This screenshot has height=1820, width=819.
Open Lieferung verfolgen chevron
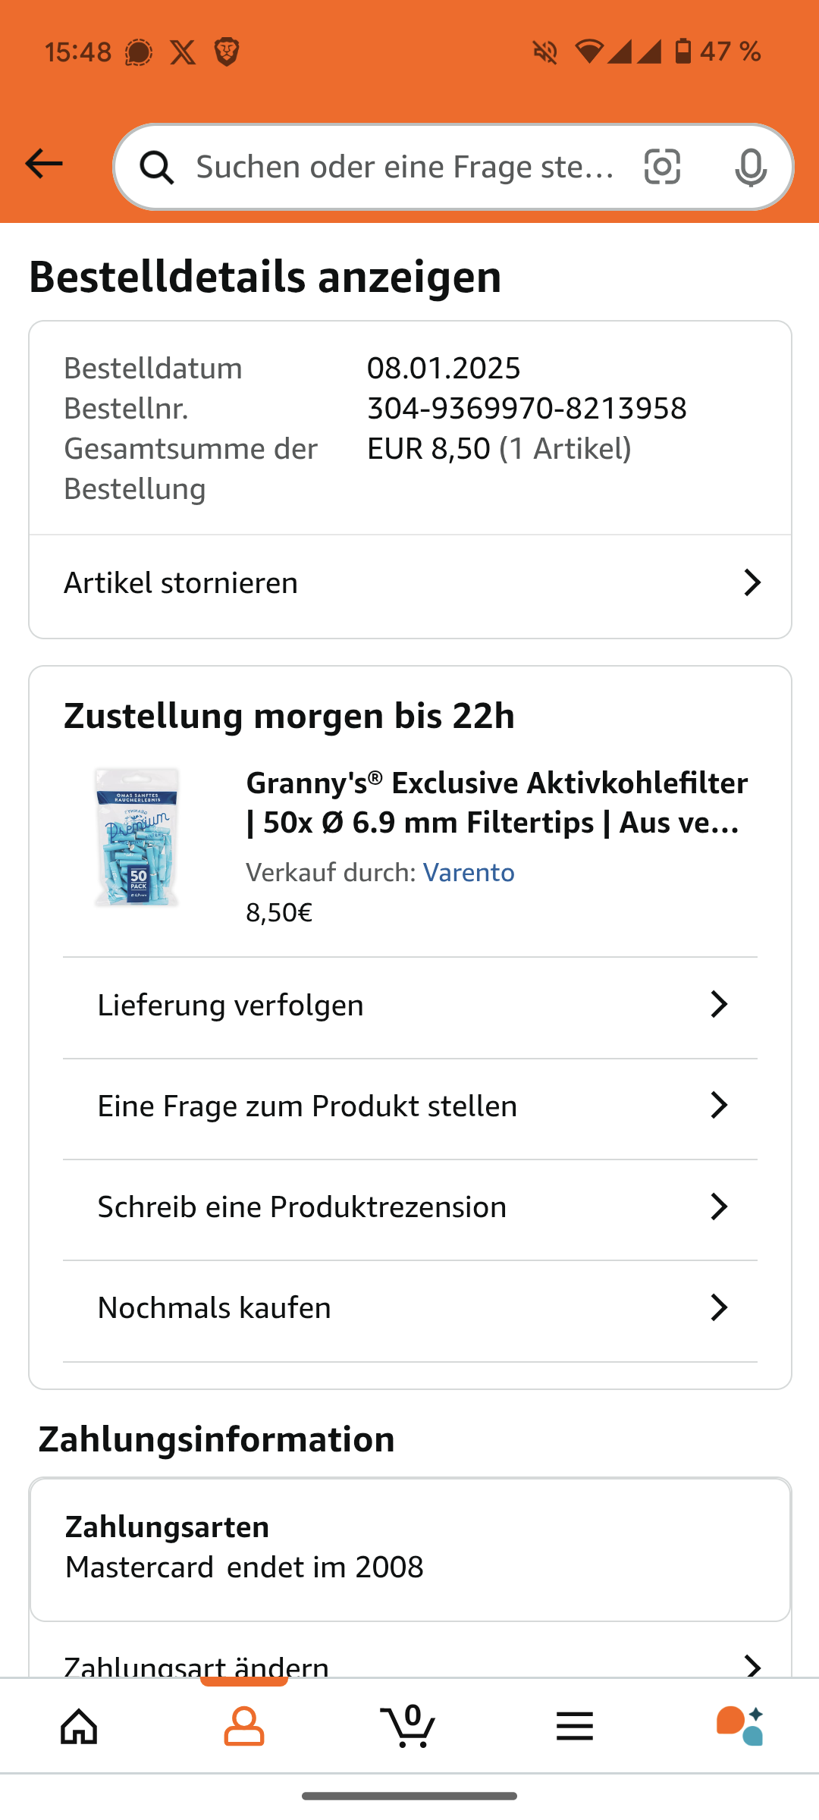pyautogui.click(x=718, y=1005)
